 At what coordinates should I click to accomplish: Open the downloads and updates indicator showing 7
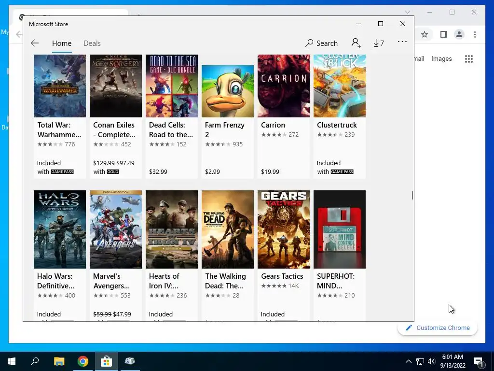(x=379, y=43)
